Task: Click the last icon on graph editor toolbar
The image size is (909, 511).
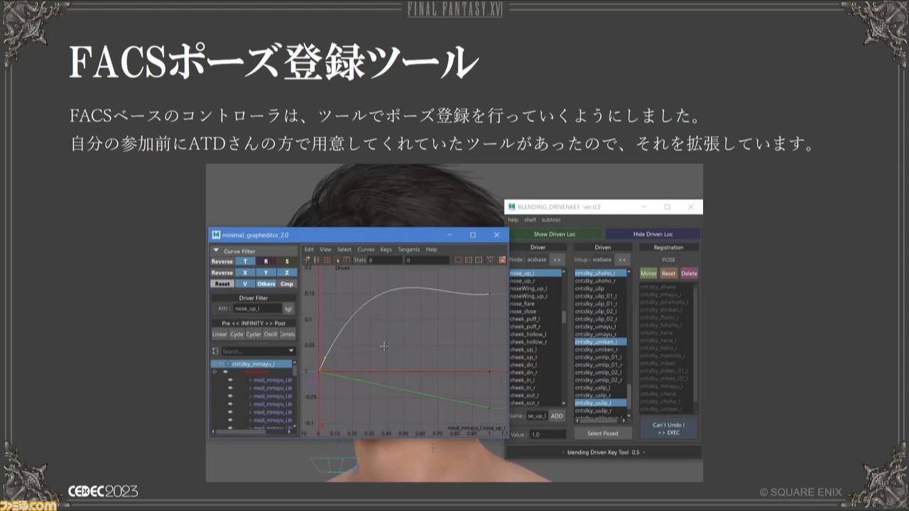Action: pyautogui.click(x=502, y=260)
